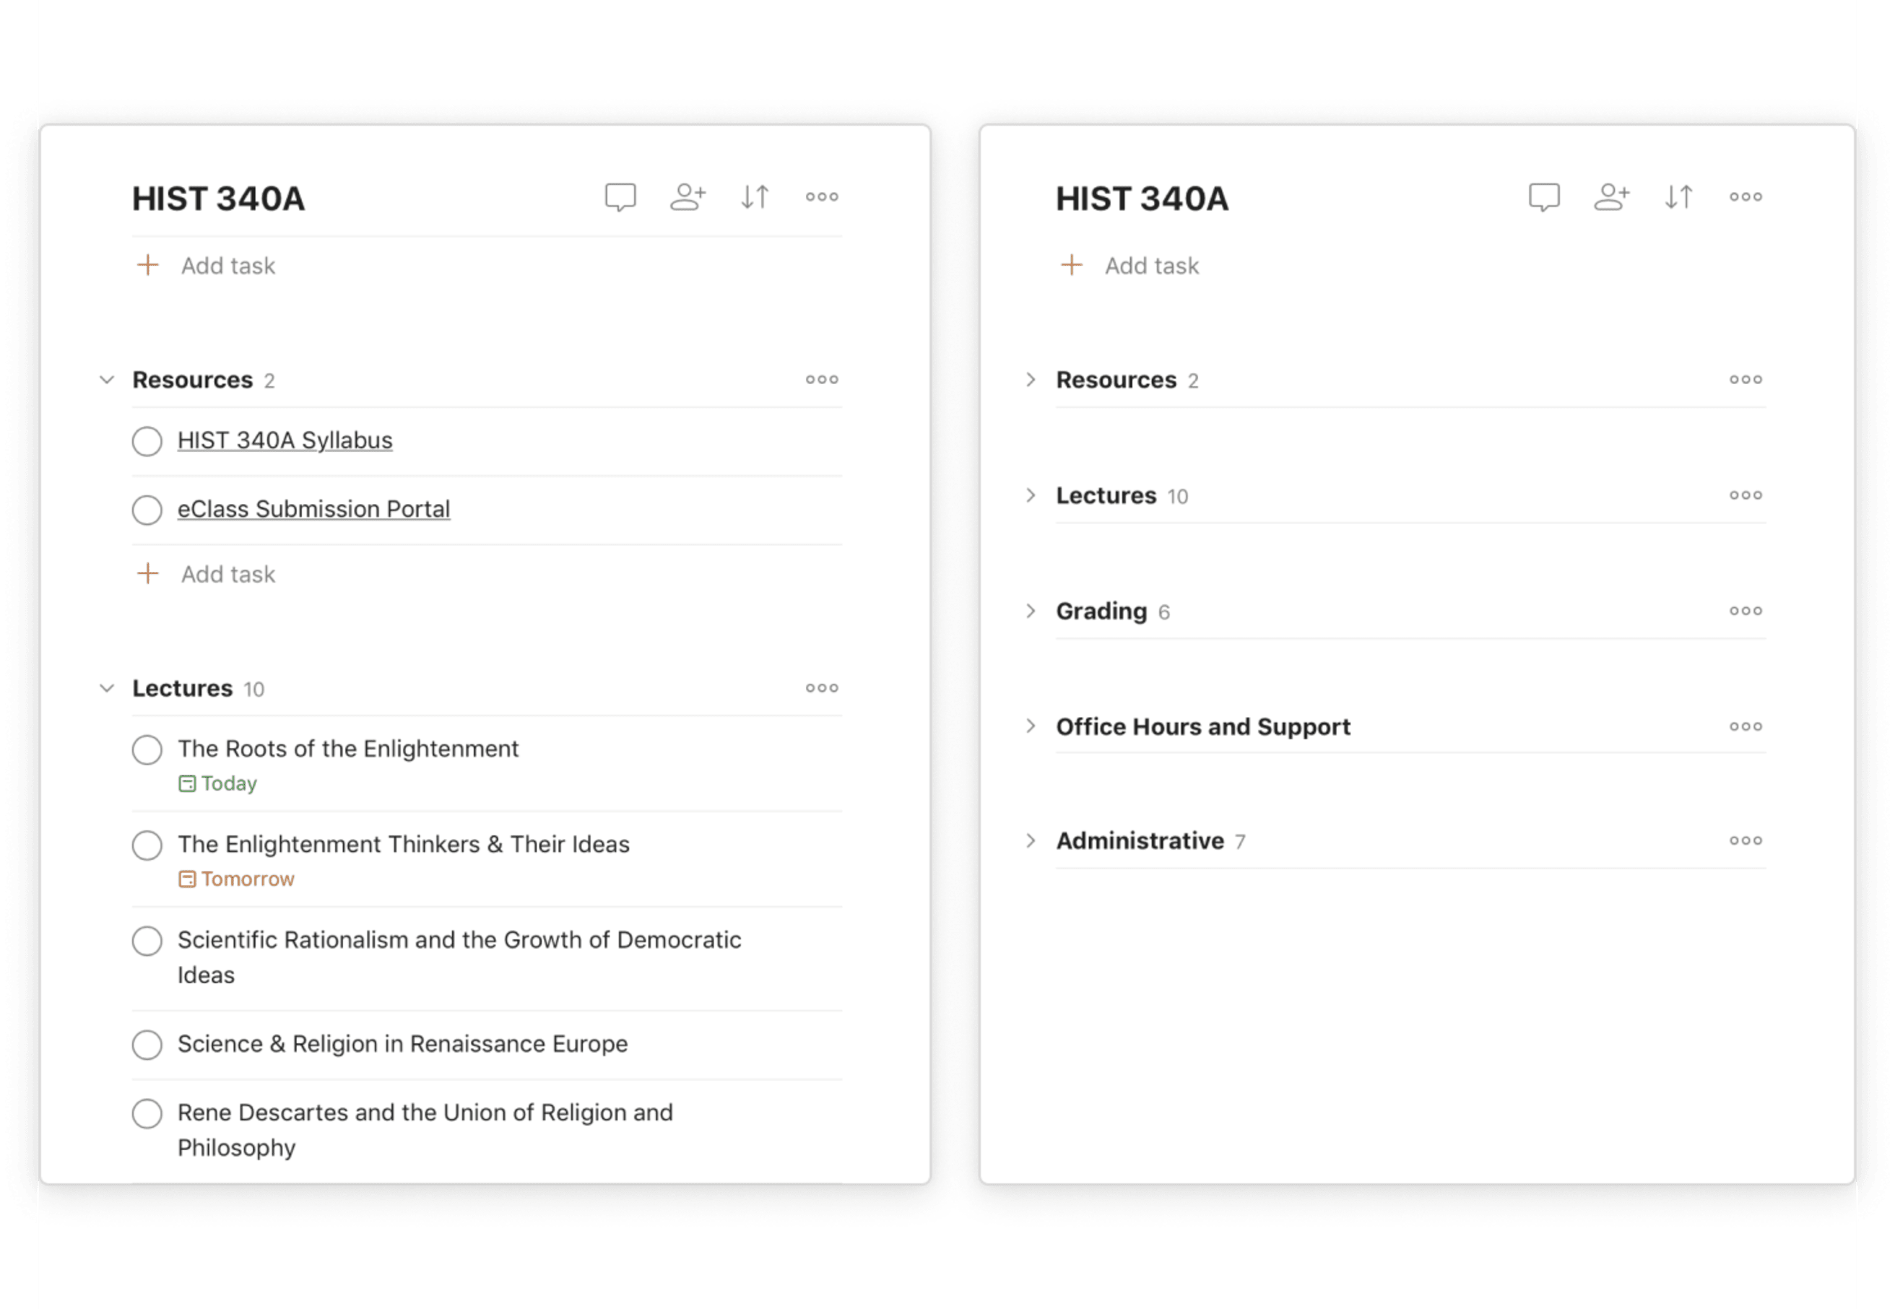Image resolution: width=1895 pixels, height=1309 pixels.
Task: Open overflow menu for Resources section
Action: (x=823, y=380)
